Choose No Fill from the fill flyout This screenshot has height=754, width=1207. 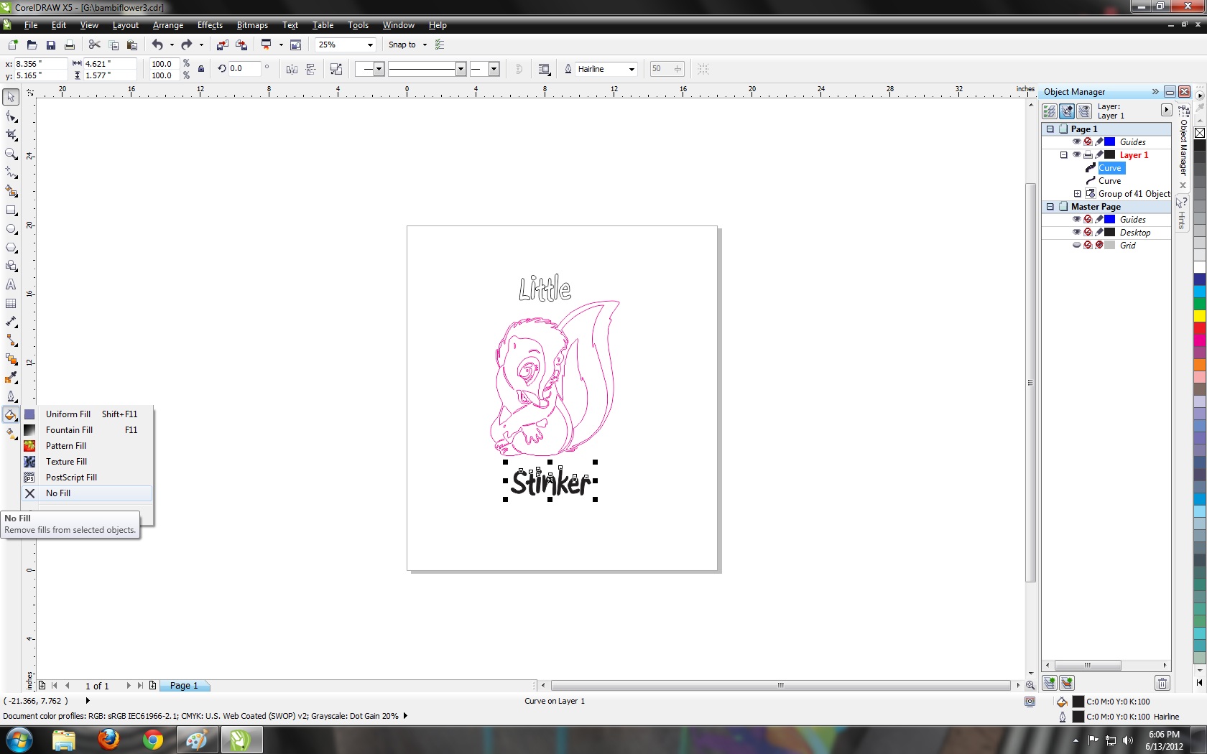pyautogui.click(x=87, y=493)
